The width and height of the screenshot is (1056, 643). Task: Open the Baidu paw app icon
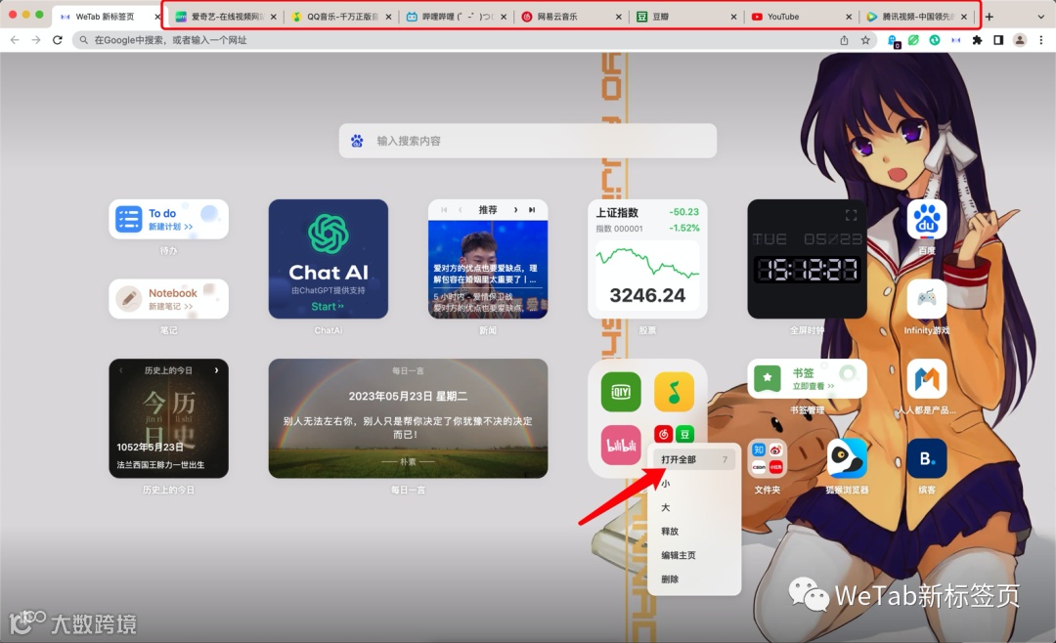click(927, 219)
